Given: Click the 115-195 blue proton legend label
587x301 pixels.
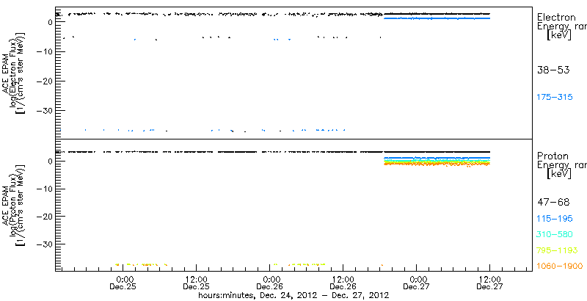Looking at the screenshot, I should tap(555, 219).
